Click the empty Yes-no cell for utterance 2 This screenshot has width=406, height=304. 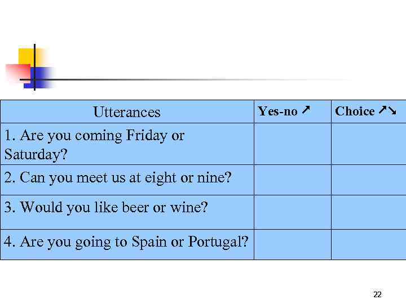[292, 180]
